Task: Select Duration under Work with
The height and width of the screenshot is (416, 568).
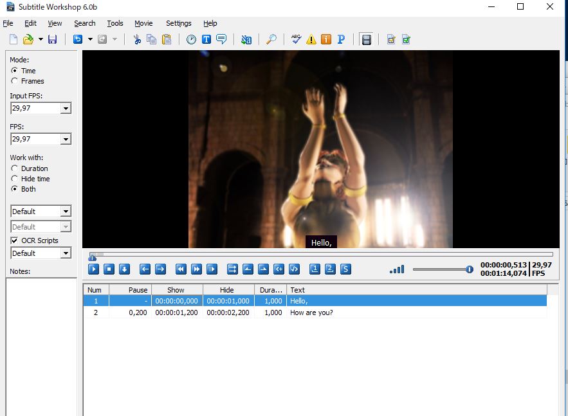Action: point(15,168)
